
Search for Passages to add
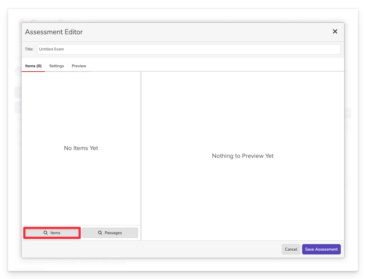click(110, 233)
